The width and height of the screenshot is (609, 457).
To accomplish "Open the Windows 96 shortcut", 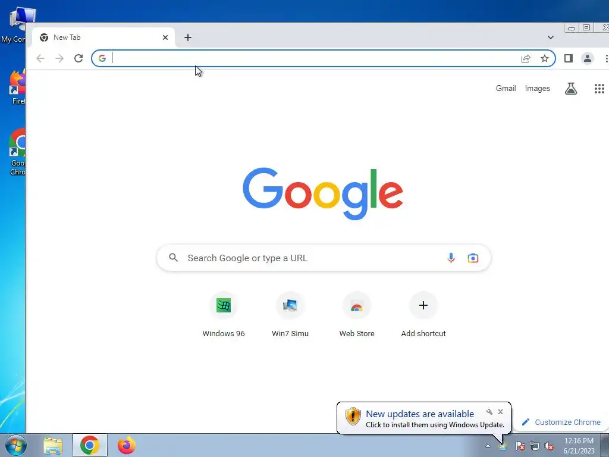I will pos(224,315).
